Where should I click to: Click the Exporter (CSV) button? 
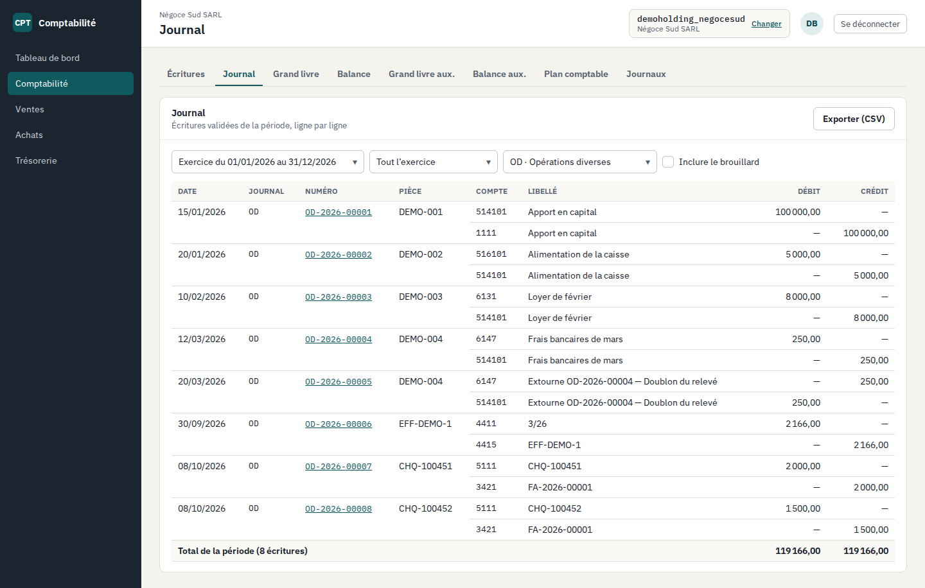[854, 119]
